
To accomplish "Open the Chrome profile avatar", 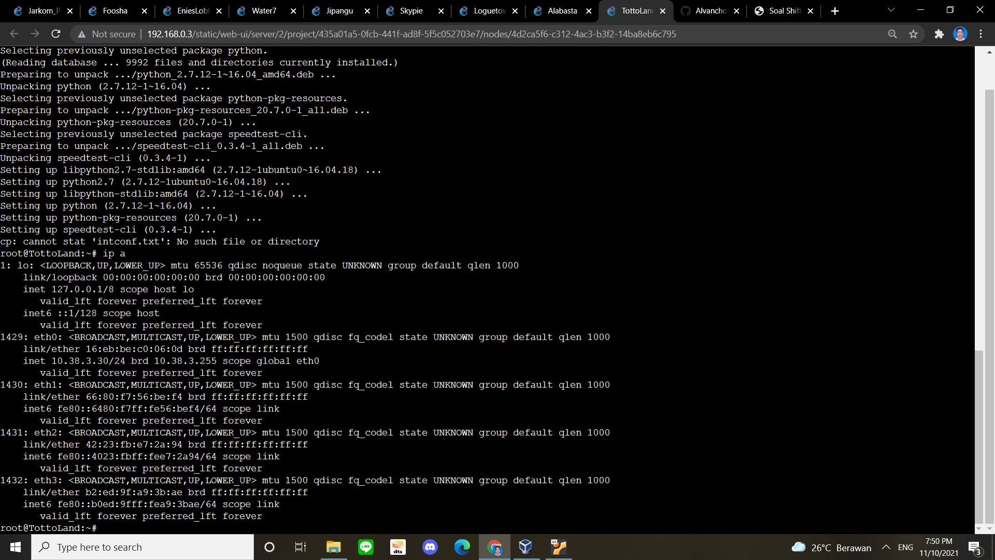I will [x=960, y=34].
